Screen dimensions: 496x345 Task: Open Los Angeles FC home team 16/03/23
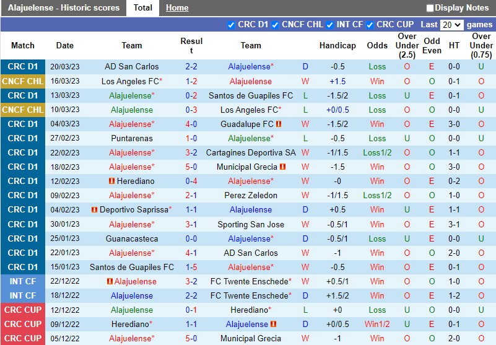pos(130,81)
